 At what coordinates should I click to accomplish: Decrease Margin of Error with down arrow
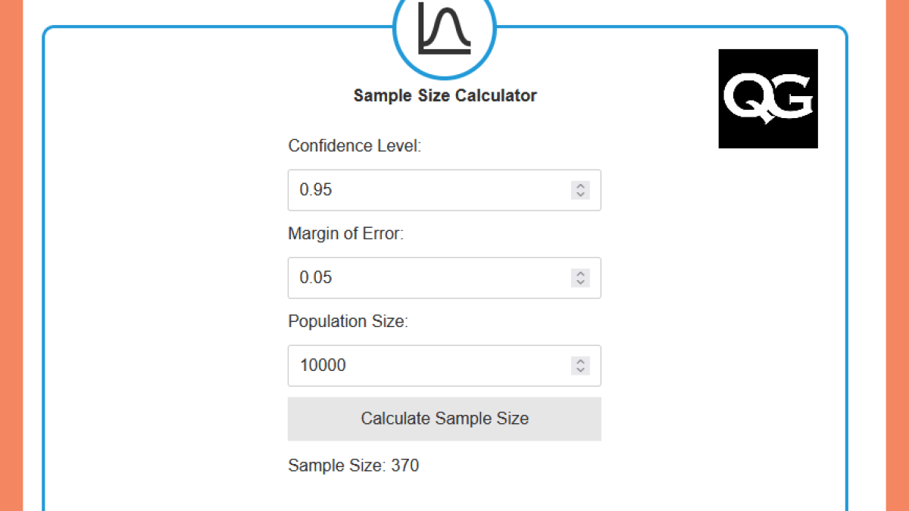click(580, 282)
